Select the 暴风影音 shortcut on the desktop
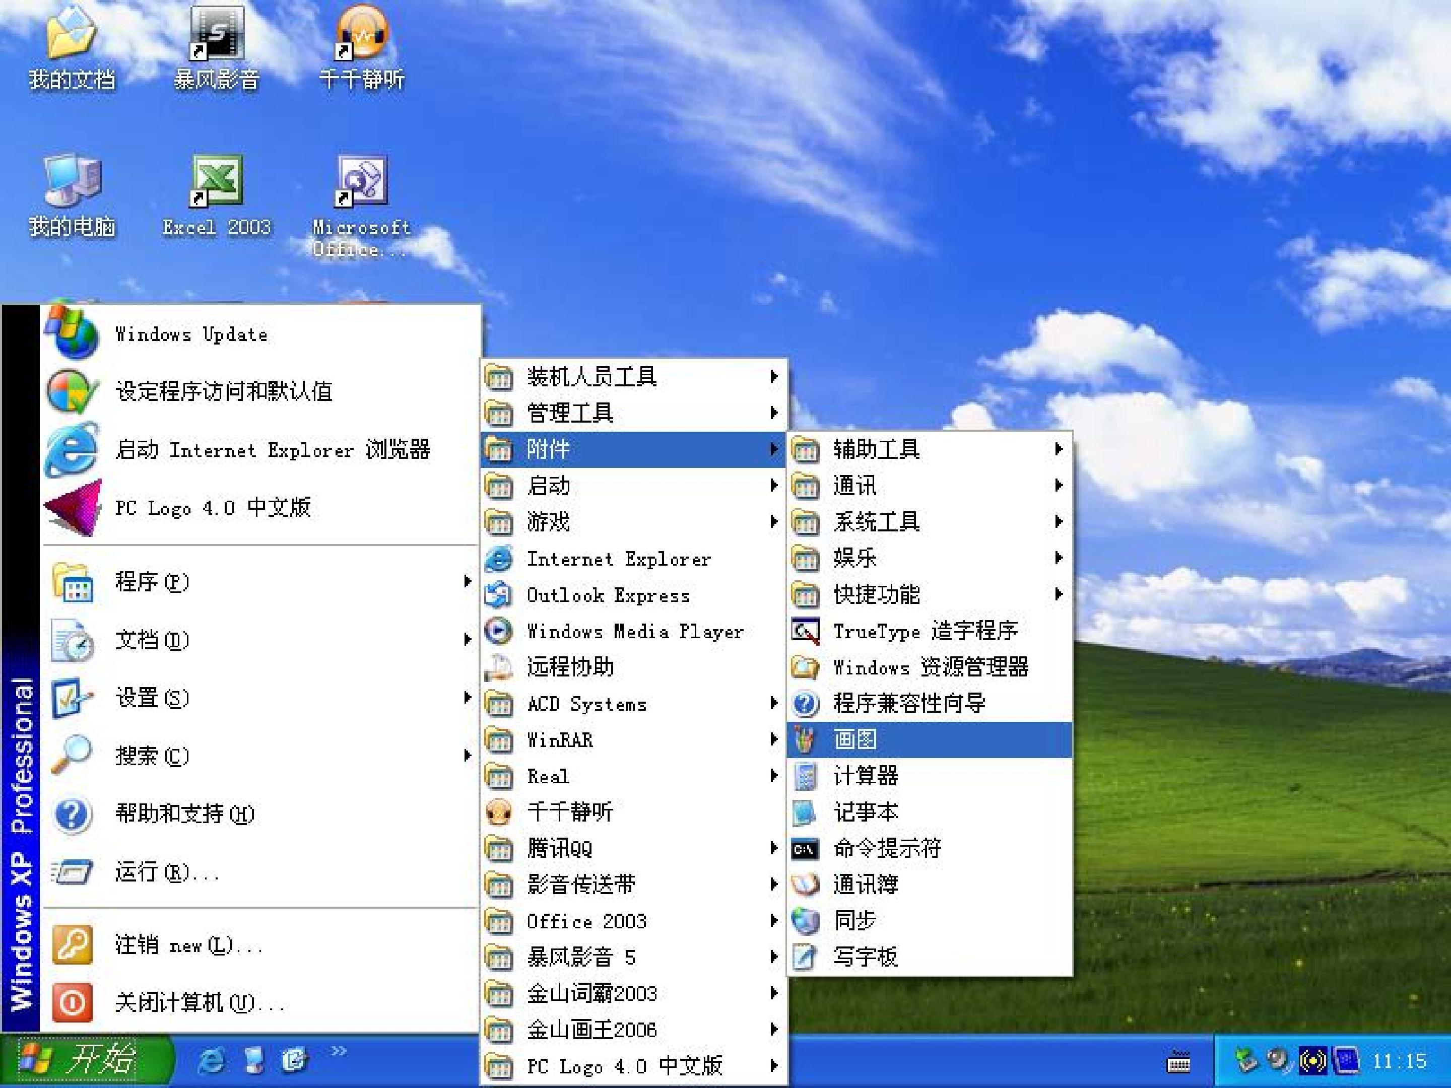This screenshot has height=1088, width=1451. 217,49
